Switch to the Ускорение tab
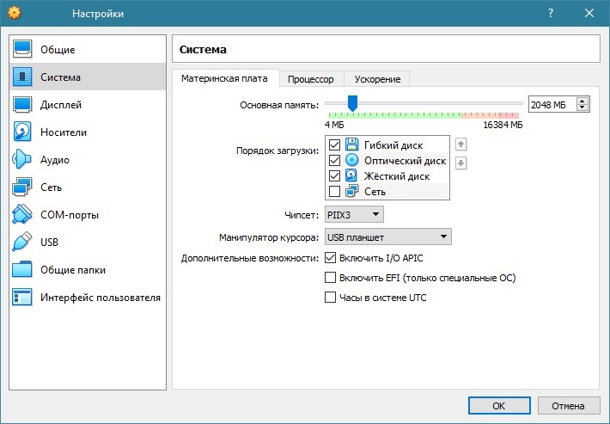The height and width of the screenshot is (424, 610). tap(377, 79)
